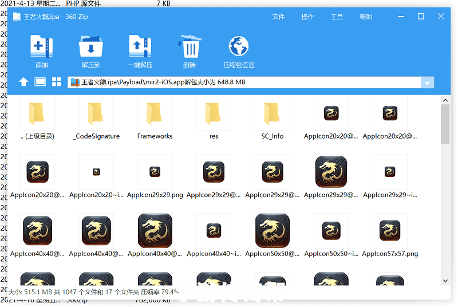Image resolution: width=458 pixels, height=307 pixels.
Task: Open 压缩包语言 archive language globe icon
Action: [239, 46]
